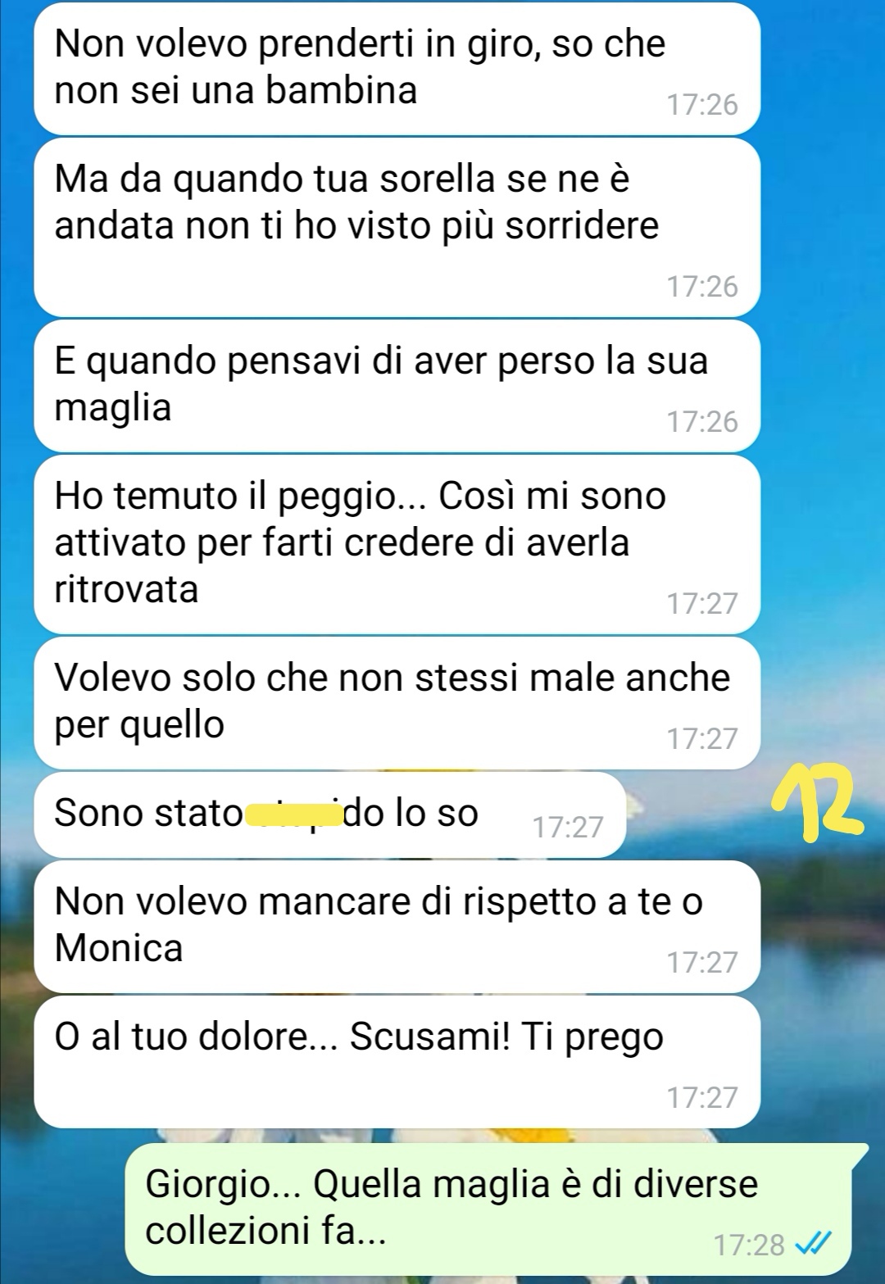
Task: Select the green reply starting with 'Giorgio...'
Action: 488,1208
